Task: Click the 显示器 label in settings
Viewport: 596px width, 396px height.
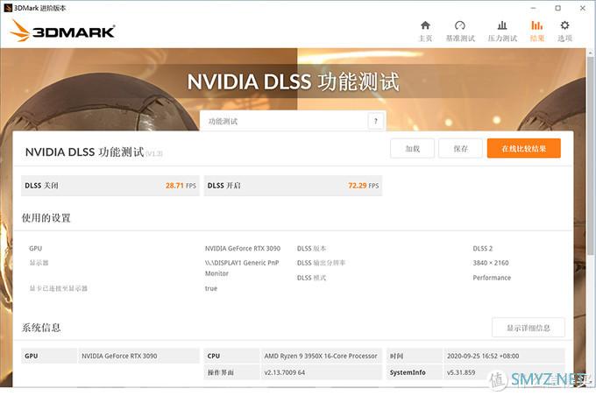Action: click(x=39, y=263)
